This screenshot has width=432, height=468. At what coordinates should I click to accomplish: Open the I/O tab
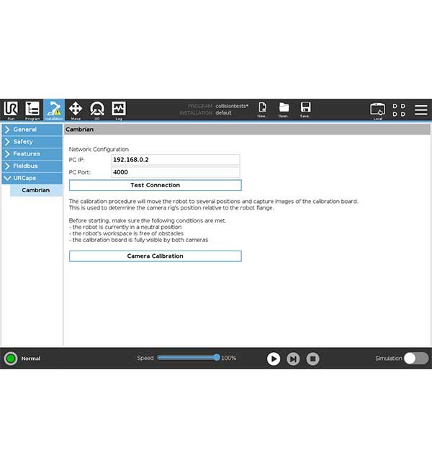pos(97,110)
